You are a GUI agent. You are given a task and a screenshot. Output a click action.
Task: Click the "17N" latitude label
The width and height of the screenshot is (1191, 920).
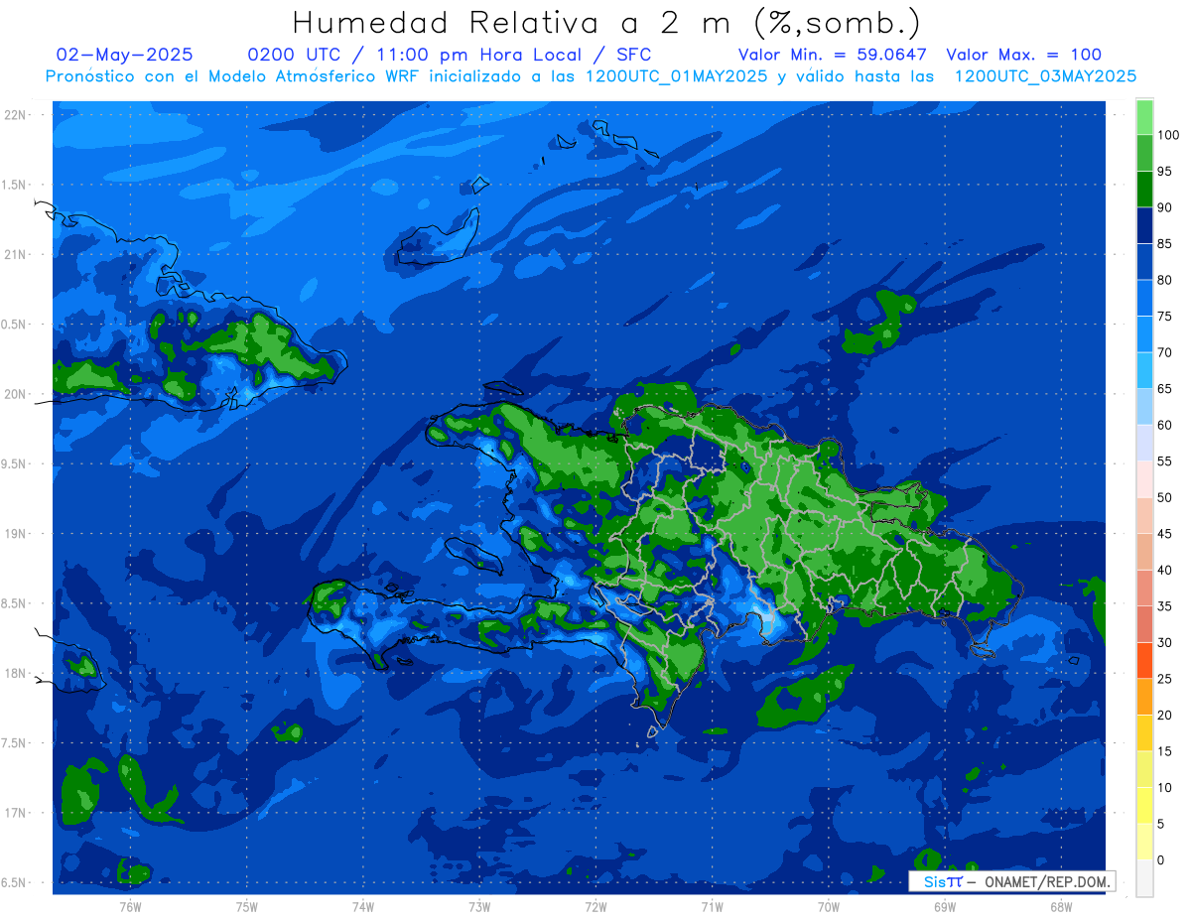[x=15, y=813]
